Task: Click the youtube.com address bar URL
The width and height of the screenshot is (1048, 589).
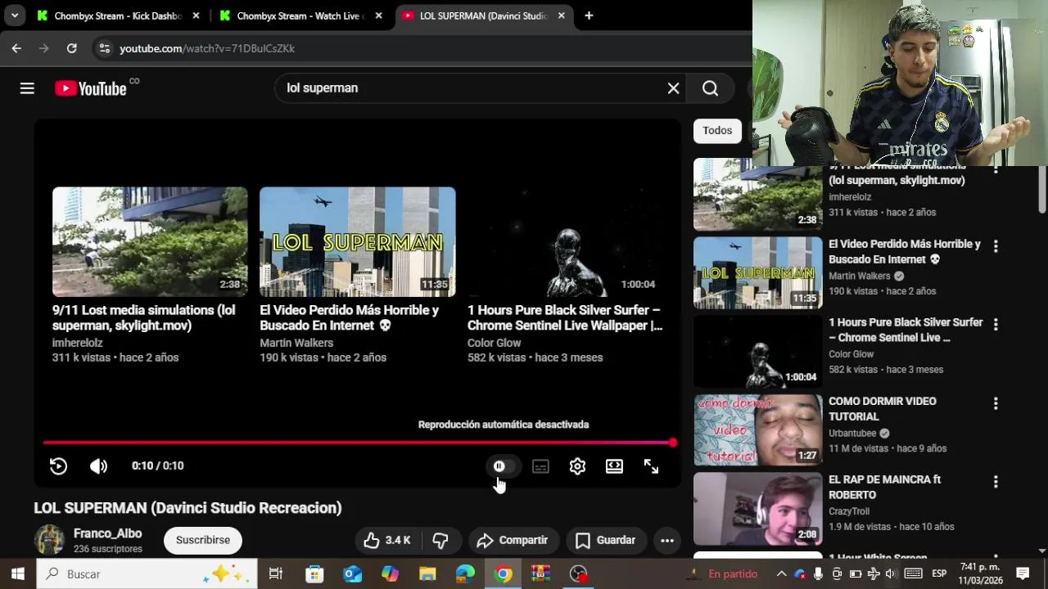Action: pyautogui.click(x=207, y=48)
